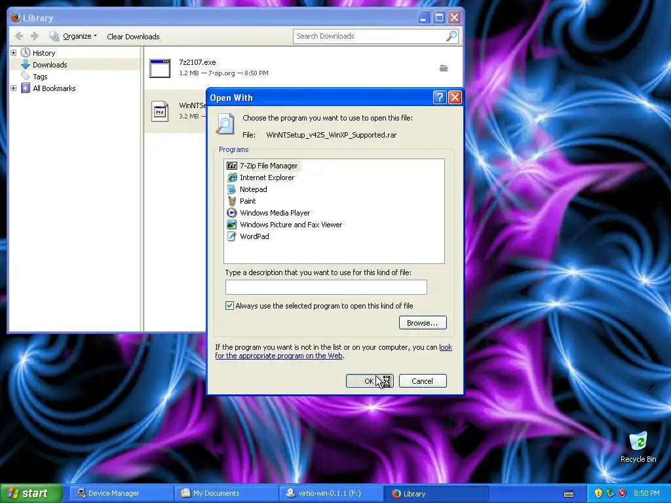Click Library forward arrow
This screenshot has height=503, width=671.
click(x=35, y=37)
